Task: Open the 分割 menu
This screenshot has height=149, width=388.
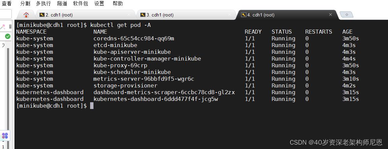Action: coord(25,4)
